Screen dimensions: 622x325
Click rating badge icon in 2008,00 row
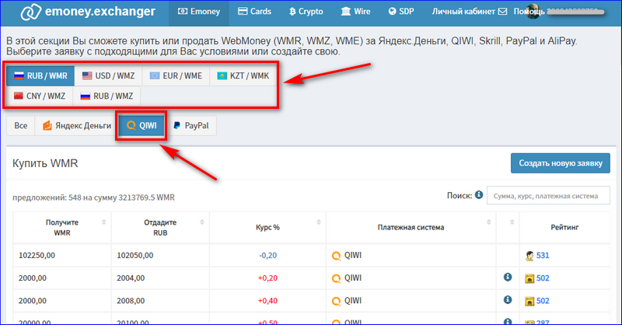529,301
